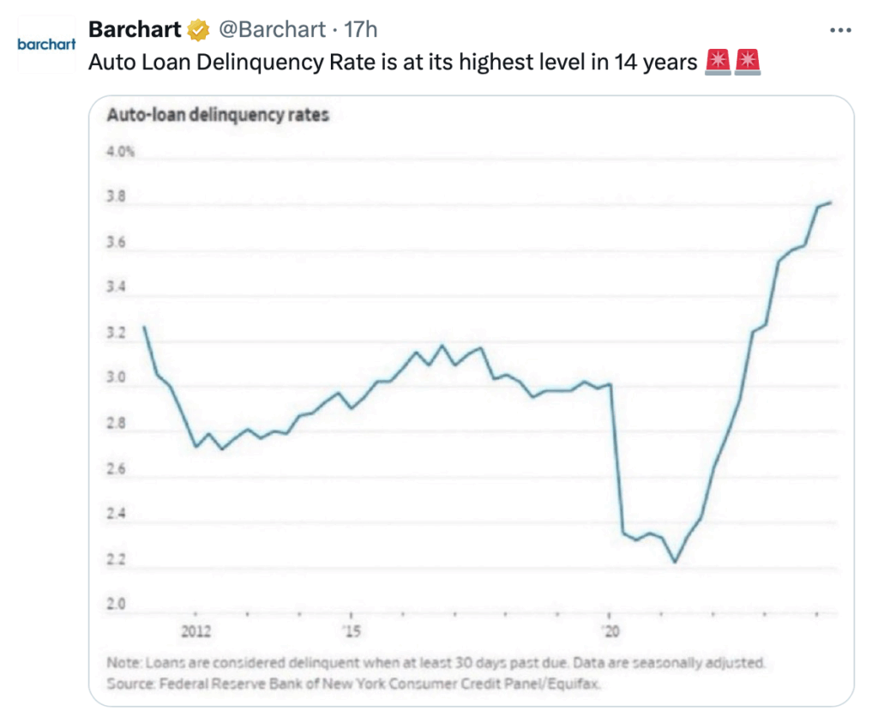Open the tweet's more options menu
Image resolution: width=878 pixels, height=711 pixels.
(841, 30)
